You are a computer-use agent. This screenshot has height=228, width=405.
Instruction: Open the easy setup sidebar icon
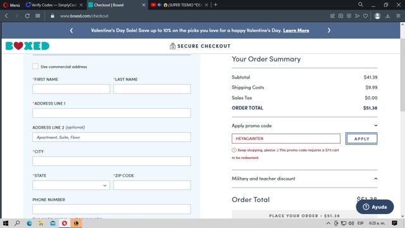[398, 16]
